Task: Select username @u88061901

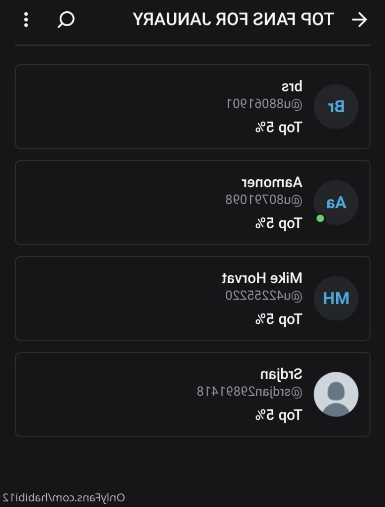Action: pyautogui.click(x=264, y=104)
